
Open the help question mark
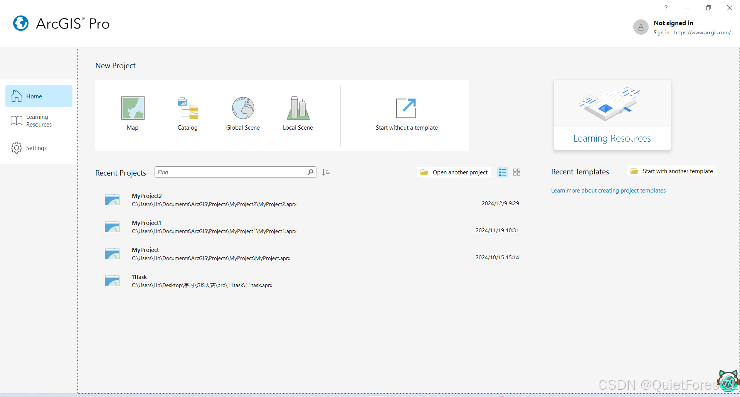click(x=666, y=8)
